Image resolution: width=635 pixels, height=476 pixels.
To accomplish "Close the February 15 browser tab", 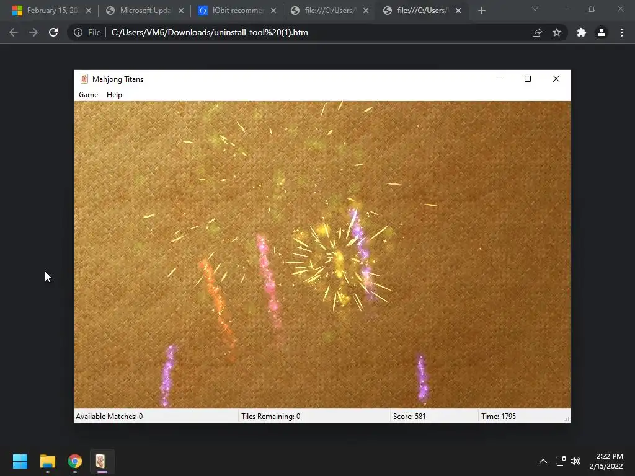I will (x=89, y=11).
